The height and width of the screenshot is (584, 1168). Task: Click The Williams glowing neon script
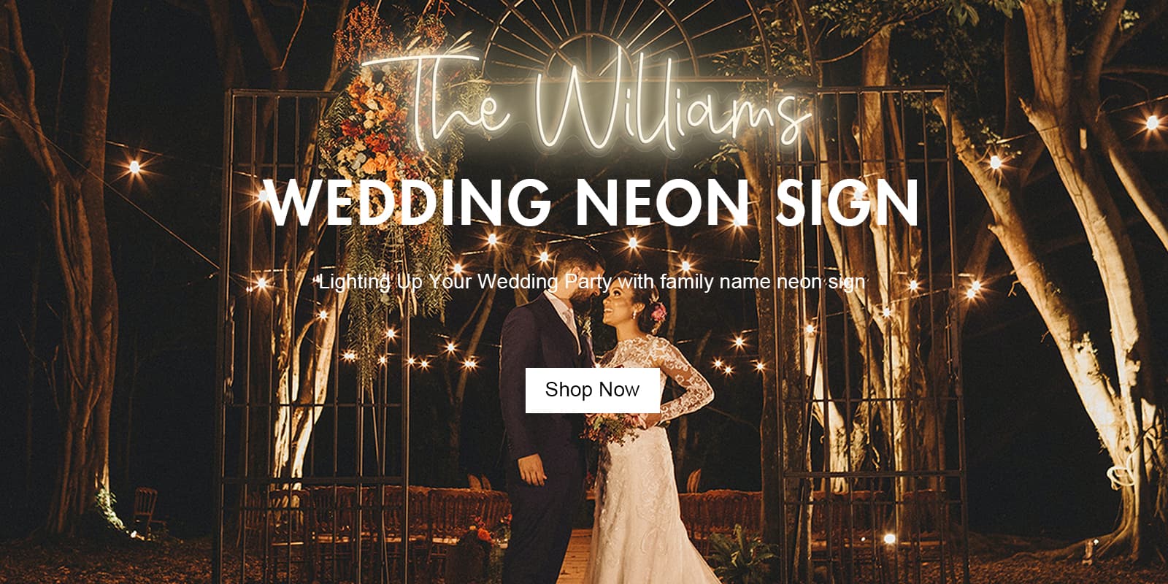588,99
